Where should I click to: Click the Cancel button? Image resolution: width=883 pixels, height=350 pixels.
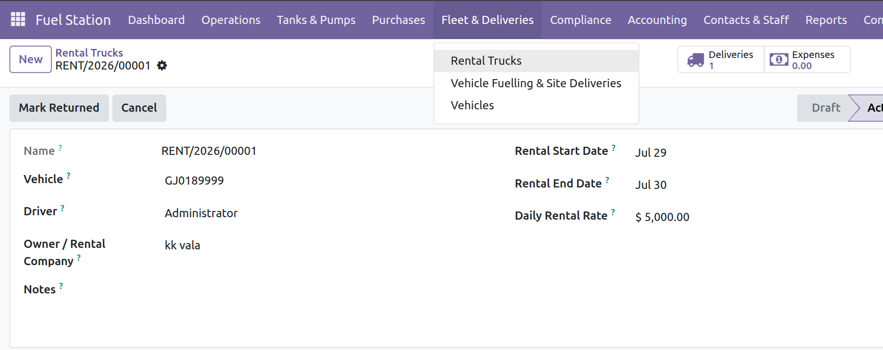pyautogui.click(x=139, y=108)
